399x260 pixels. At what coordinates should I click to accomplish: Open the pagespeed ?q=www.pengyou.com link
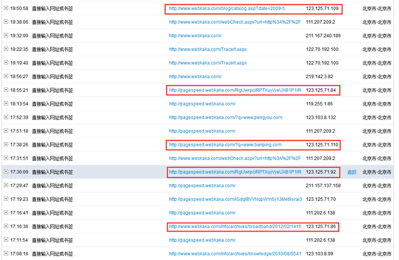[225, 117]
